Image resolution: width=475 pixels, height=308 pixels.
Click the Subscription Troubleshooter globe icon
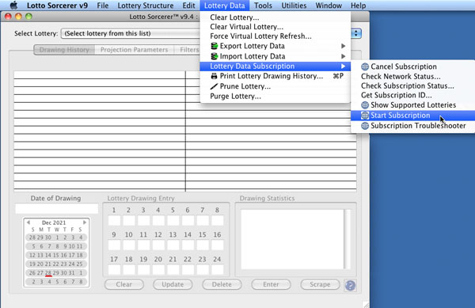365,126
